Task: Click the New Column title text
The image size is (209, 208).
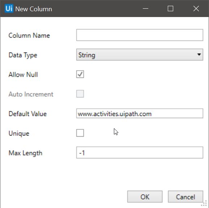Action: point(34,9)
